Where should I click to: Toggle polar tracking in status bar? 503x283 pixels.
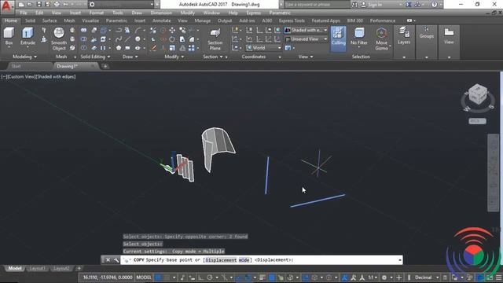point(210,277)
